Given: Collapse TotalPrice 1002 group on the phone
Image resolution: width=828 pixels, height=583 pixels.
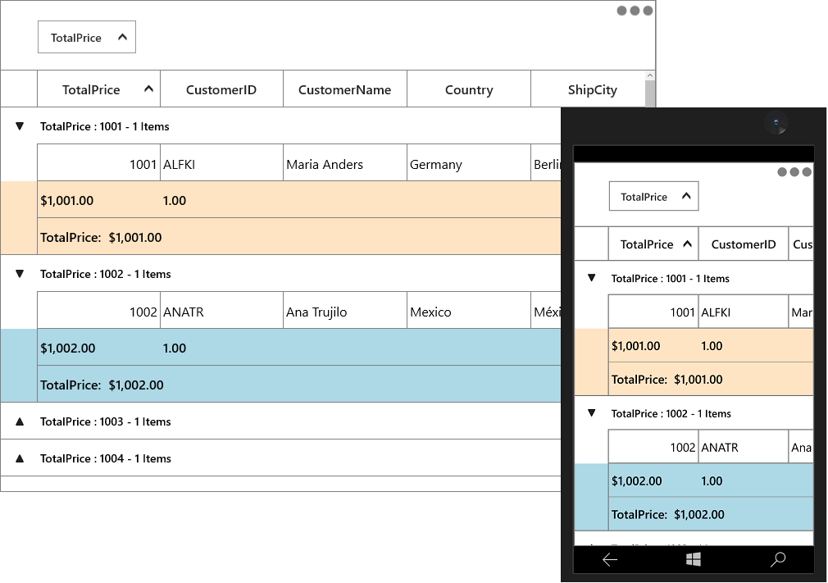Looking at the screenshot, I should 591,413.
